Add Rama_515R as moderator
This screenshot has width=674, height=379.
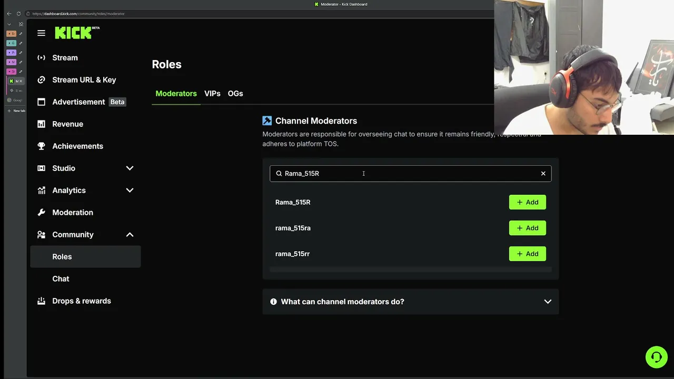click(527, 202)
